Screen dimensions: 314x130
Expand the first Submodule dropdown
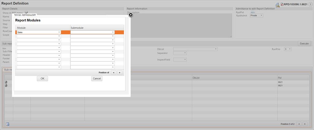113,32
